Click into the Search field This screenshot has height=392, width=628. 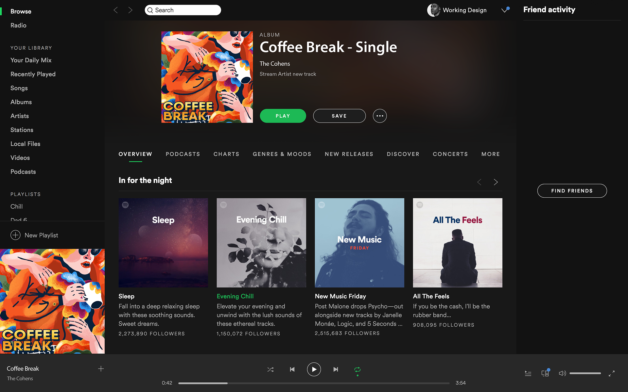(x=183, y=10)
